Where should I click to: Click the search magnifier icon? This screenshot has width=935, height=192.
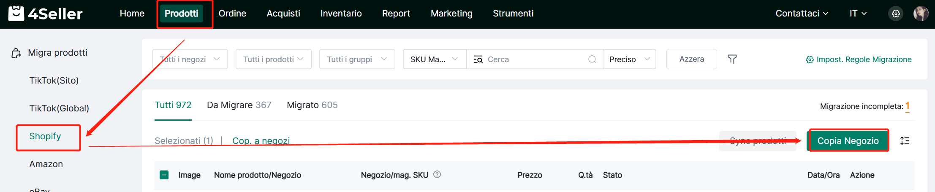592,59
